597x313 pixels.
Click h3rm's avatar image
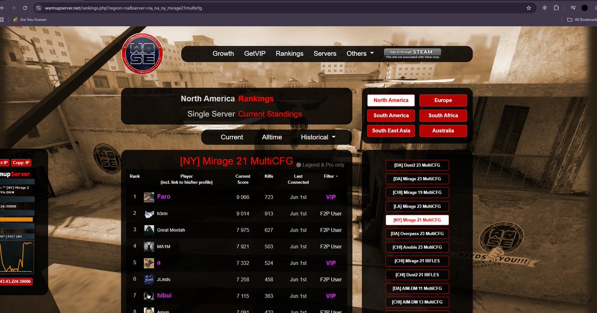149,214
